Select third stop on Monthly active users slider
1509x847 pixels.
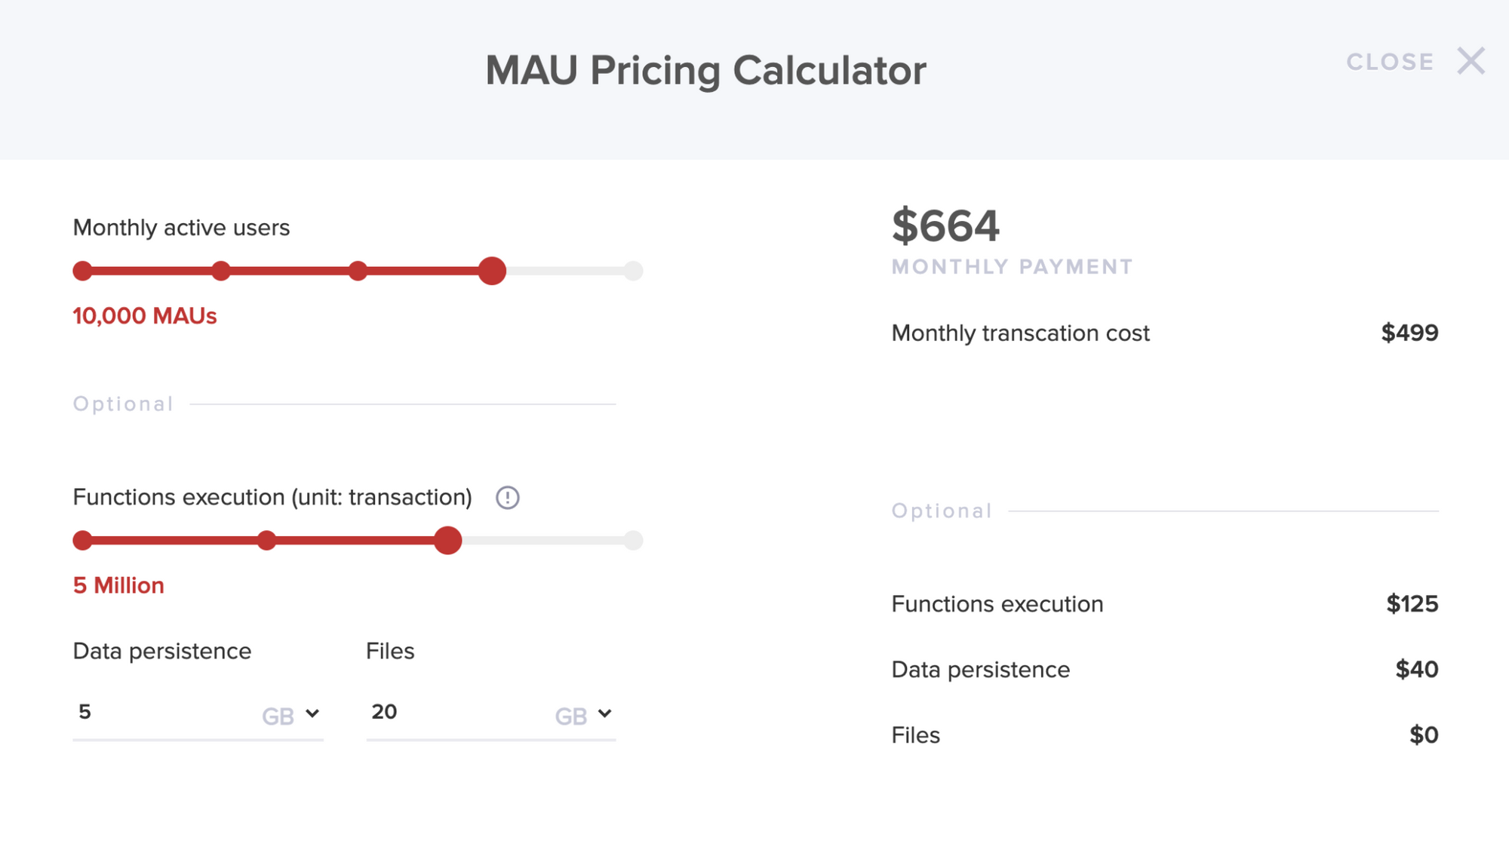[x=358, y=271]
